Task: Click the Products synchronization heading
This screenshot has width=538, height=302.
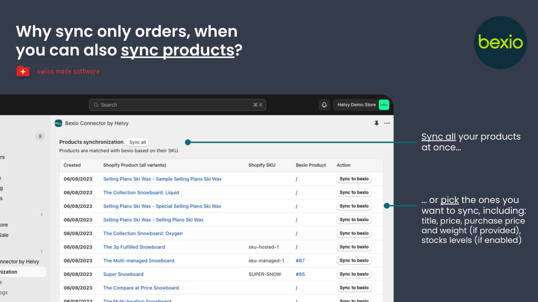Action: click(x=91, y=142)
